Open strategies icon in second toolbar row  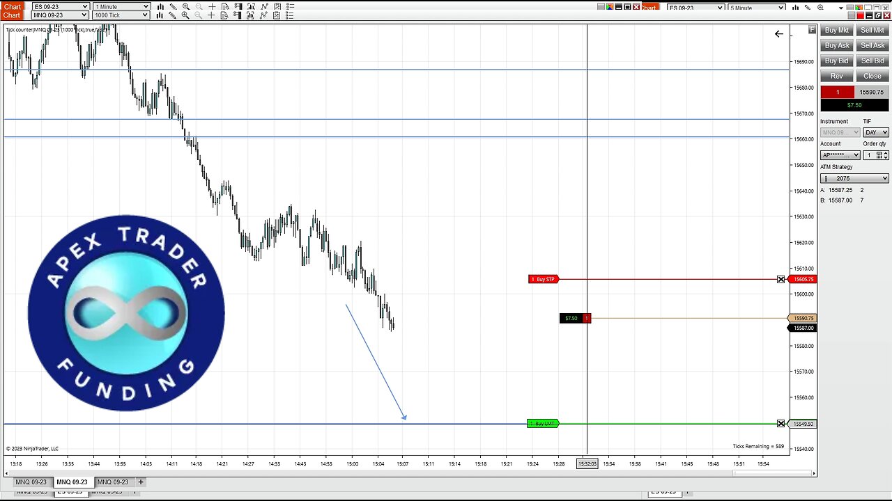click(x=277, y=15)
